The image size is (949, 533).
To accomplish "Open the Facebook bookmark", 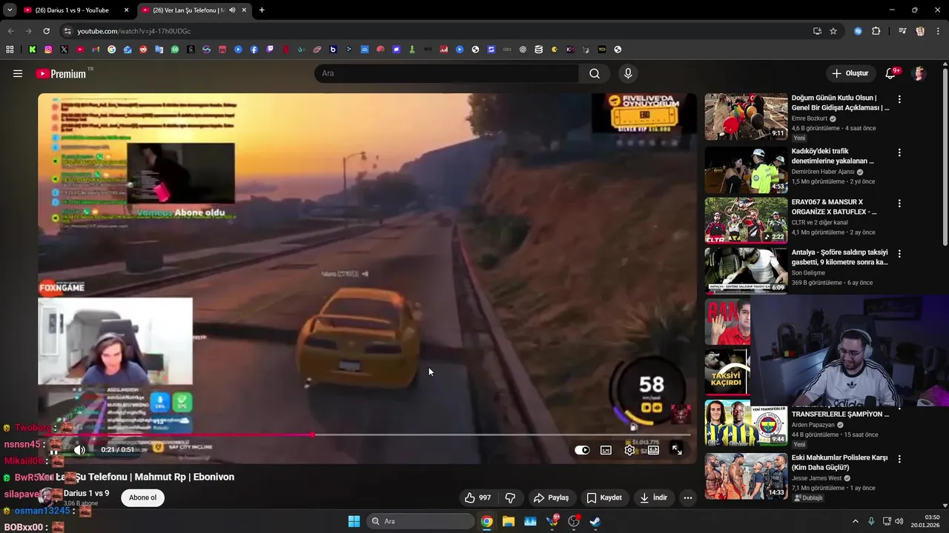I will [x=254, y=50].
